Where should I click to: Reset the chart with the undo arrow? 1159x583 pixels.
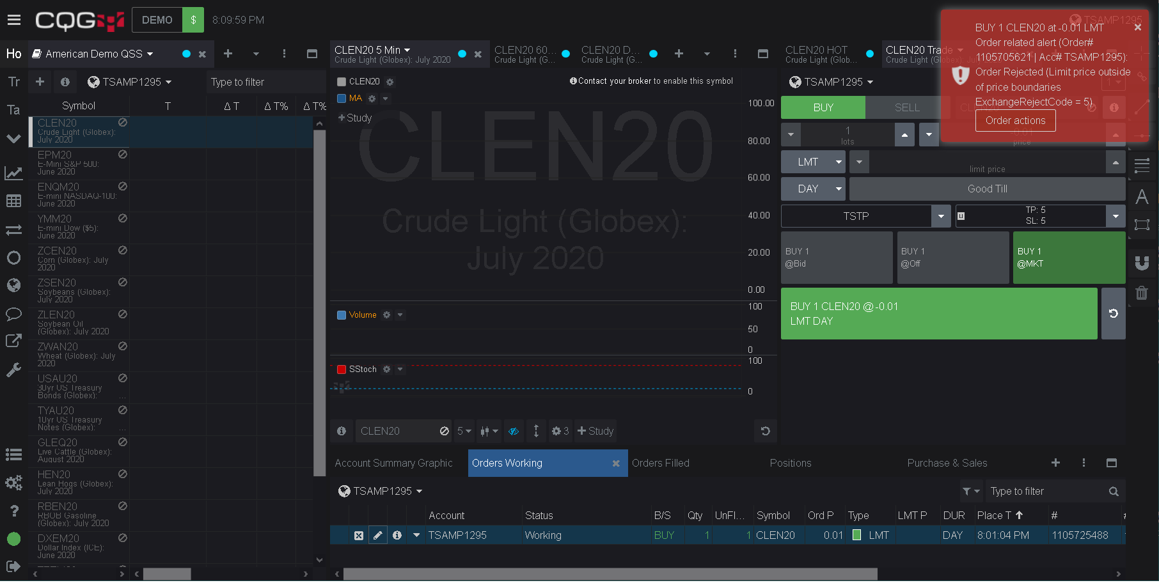point(766,431)
